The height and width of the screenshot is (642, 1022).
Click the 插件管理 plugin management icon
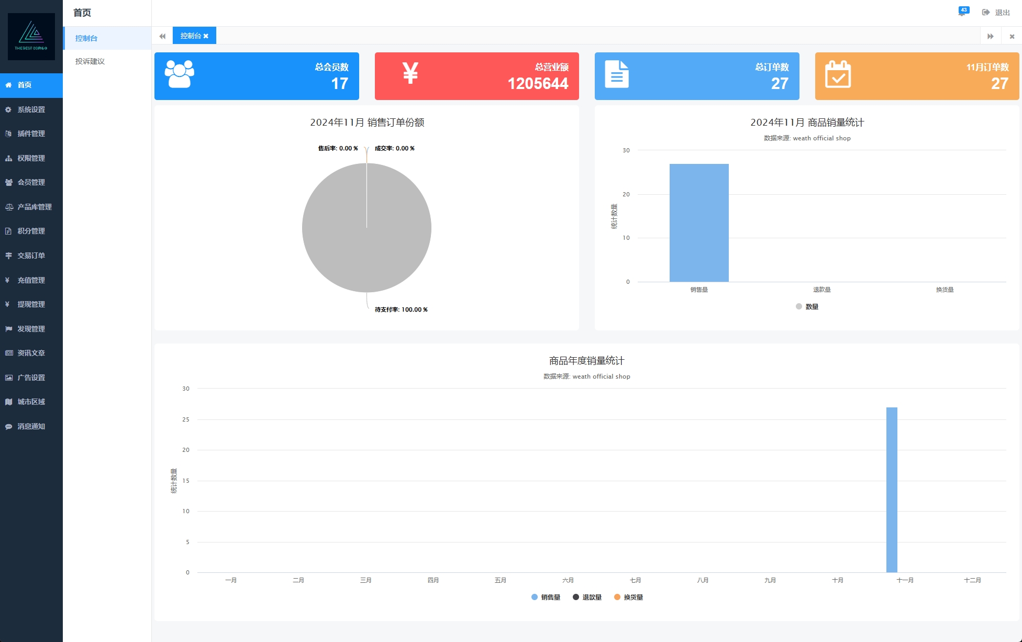[8, 133]
